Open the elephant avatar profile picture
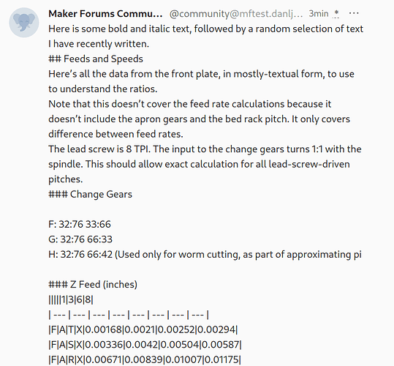Image resolution: width=394 pixels, height=366 pixels. click(24, 23)
